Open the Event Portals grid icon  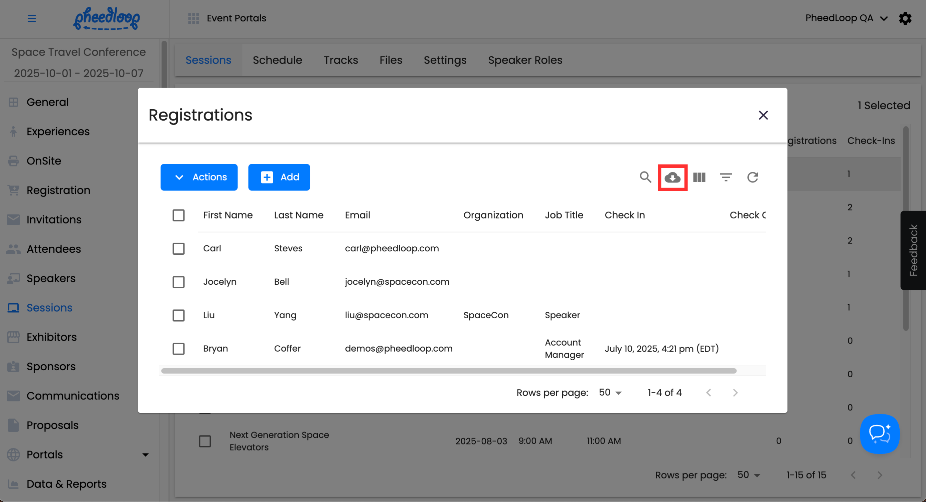point(193,18)
